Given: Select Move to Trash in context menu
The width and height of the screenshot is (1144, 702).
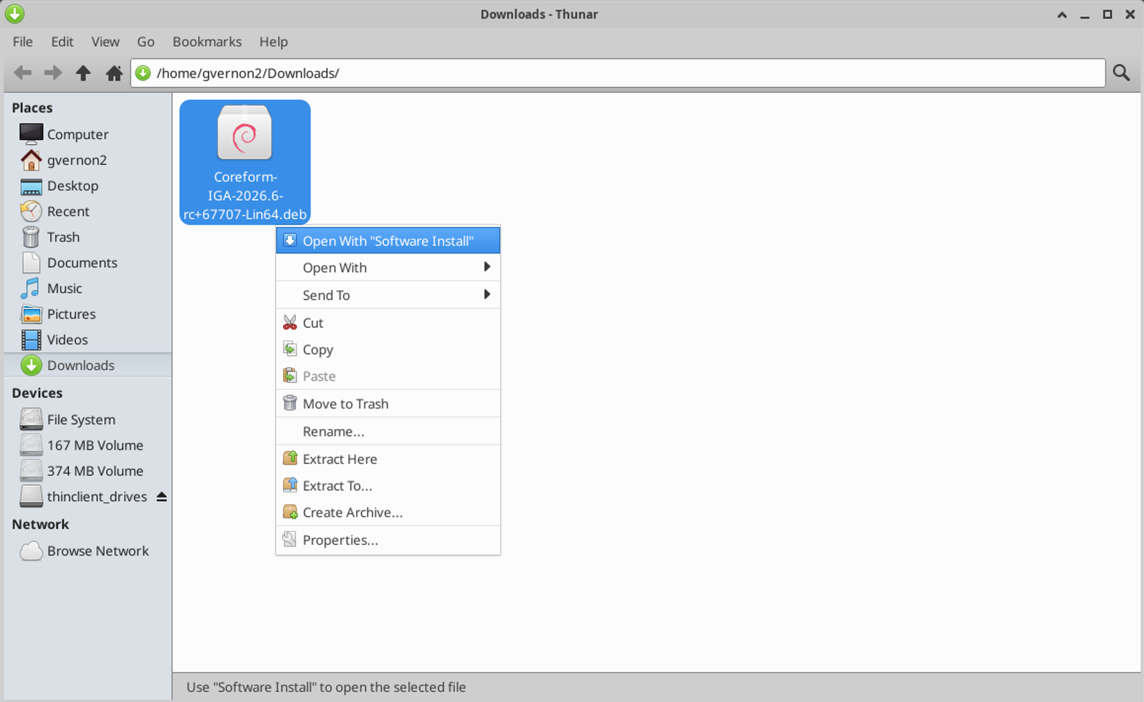Looking at the screenshot, I should 388,404.
